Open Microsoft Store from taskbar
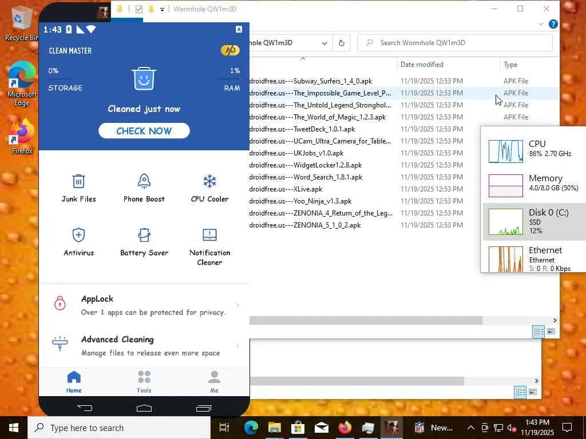This screenshot has height=439, width=586. coord(298,428)
